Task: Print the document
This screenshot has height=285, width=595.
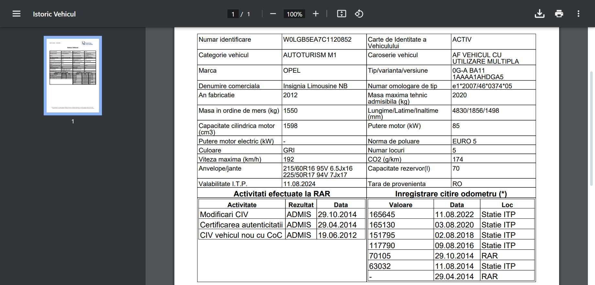Action: [559, 14]
